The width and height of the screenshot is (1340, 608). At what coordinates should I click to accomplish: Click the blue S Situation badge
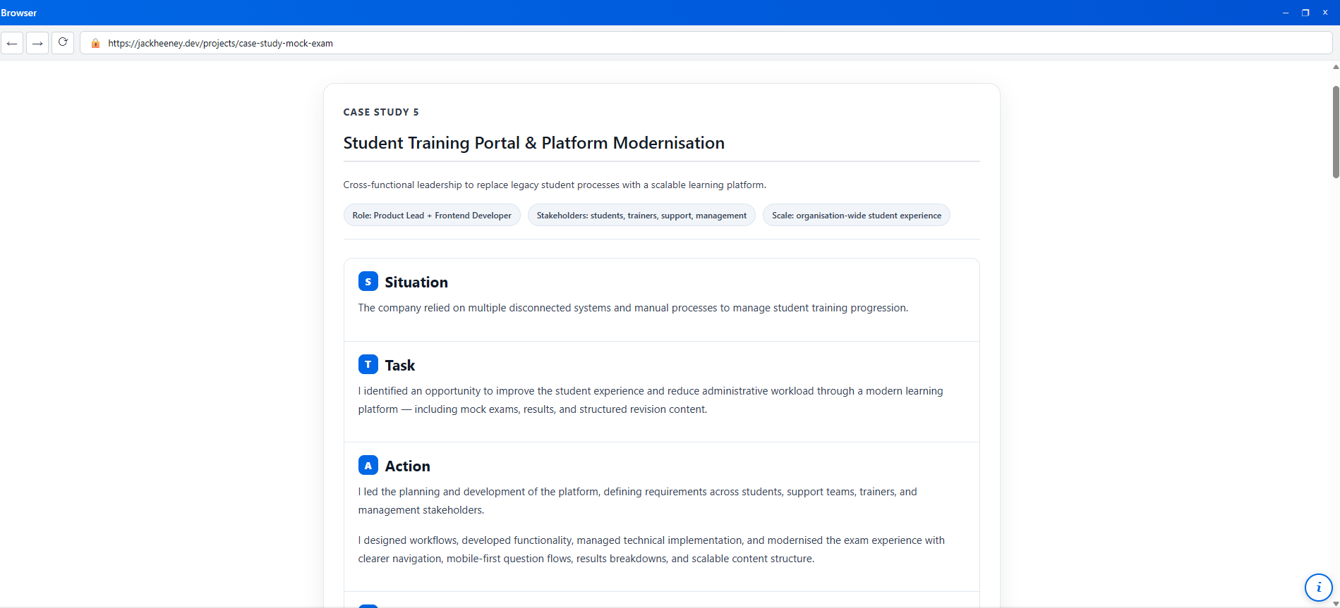click(x=368, y=281)
